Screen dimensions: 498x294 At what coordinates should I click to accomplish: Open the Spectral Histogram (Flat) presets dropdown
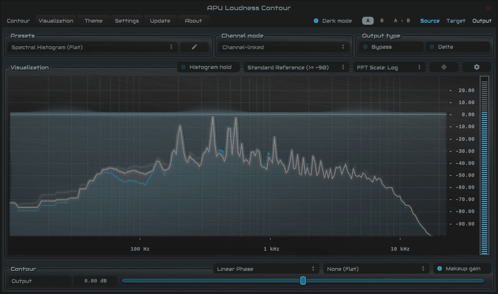click(93, 47)
